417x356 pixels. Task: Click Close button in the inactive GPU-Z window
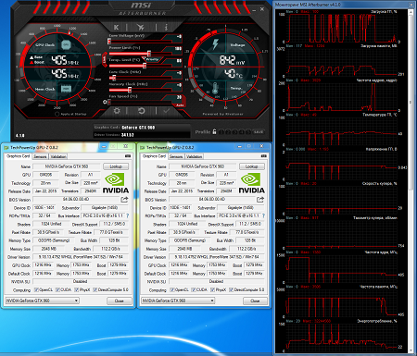[120, 301]
